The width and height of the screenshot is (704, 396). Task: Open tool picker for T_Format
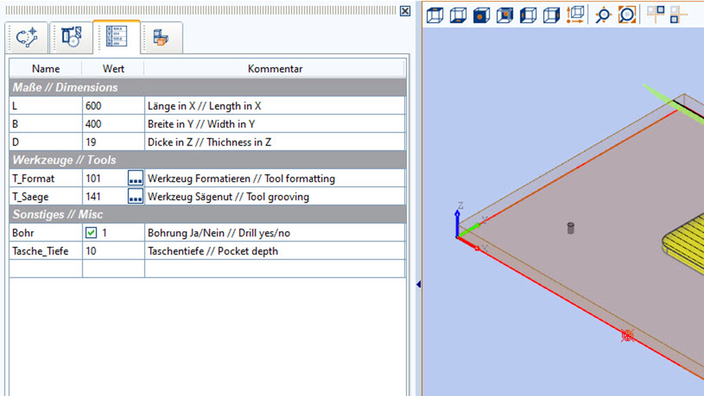[x=135, y=179]
